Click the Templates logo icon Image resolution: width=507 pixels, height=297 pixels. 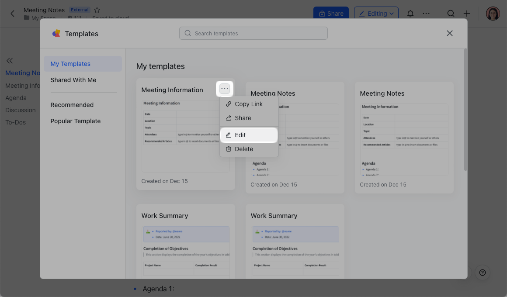(x=56, y=33)
